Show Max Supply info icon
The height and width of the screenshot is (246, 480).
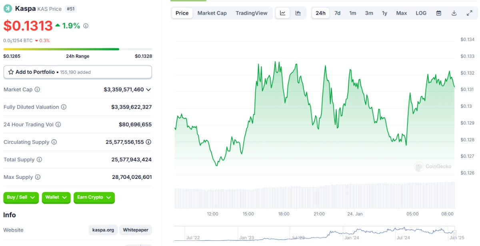pos(38,177)
